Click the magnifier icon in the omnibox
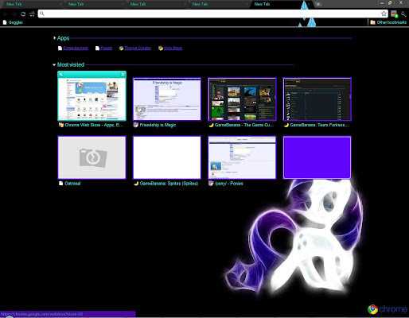This screenshot has height=318, width=409. tap(42, 14)
